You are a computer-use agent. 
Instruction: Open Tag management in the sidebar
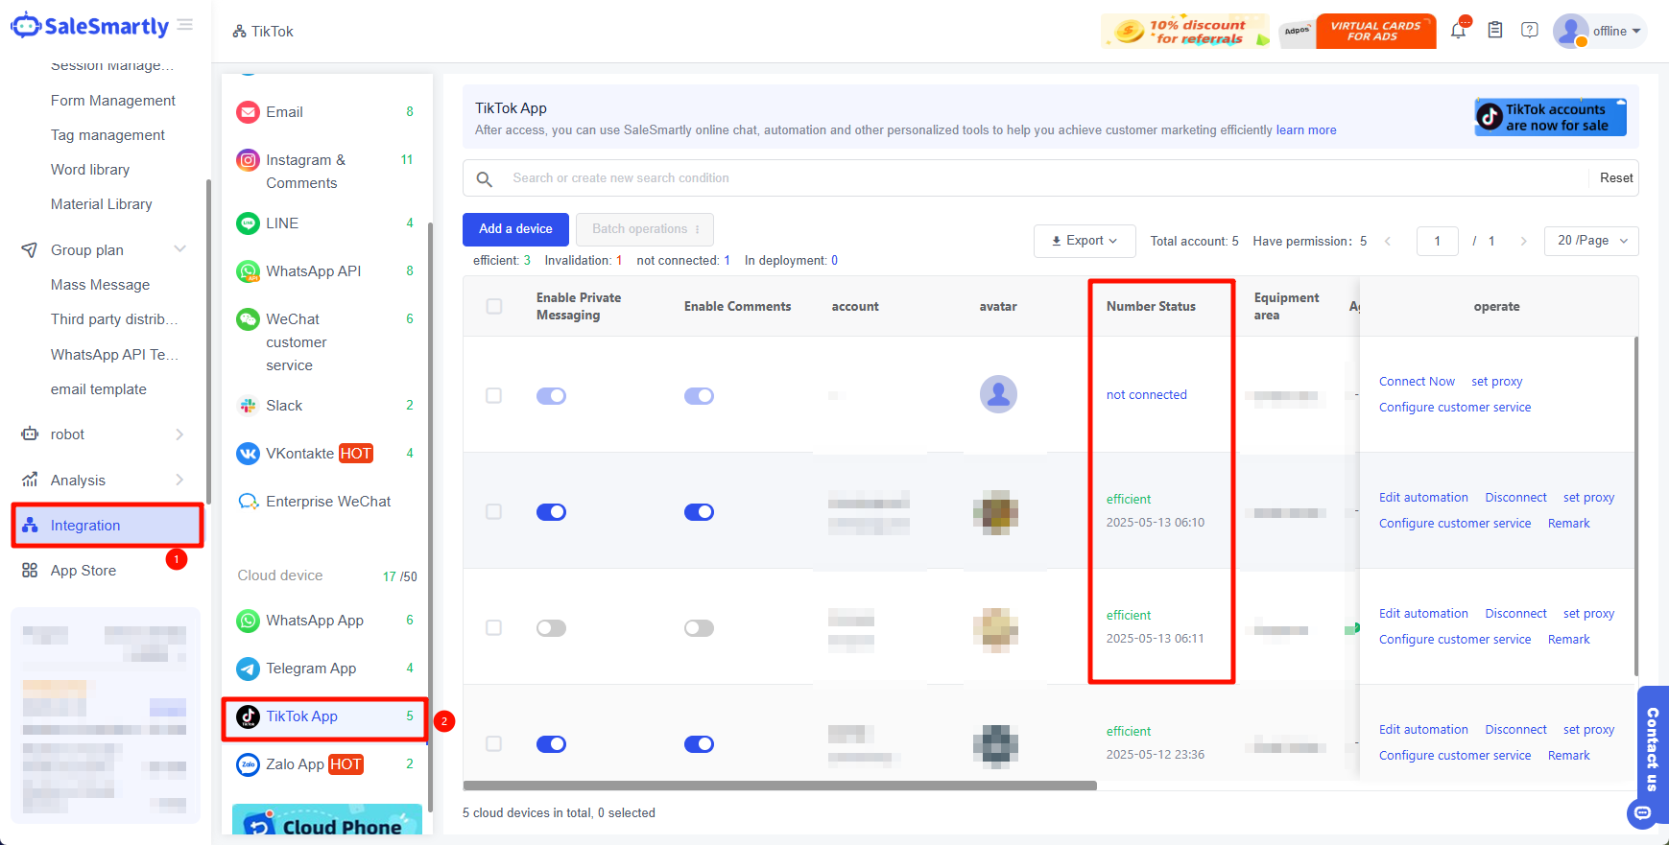click(x=107, y=135)
